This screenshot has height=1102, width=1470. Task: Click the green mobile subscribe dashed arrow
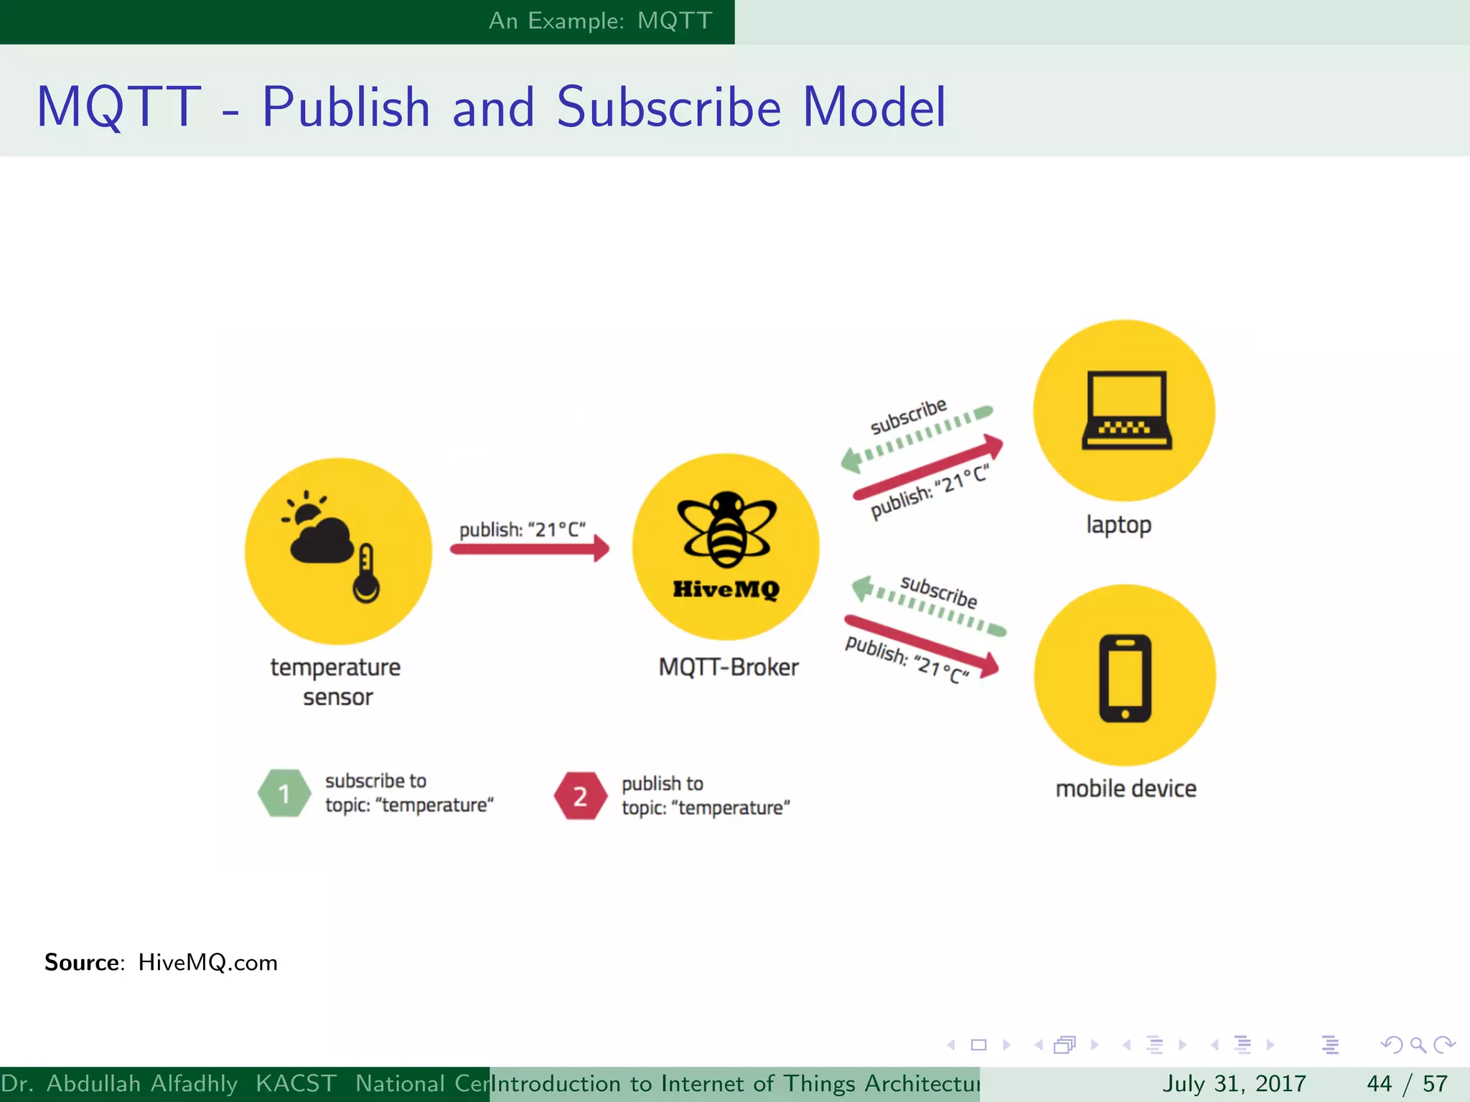tap(929, 606)
